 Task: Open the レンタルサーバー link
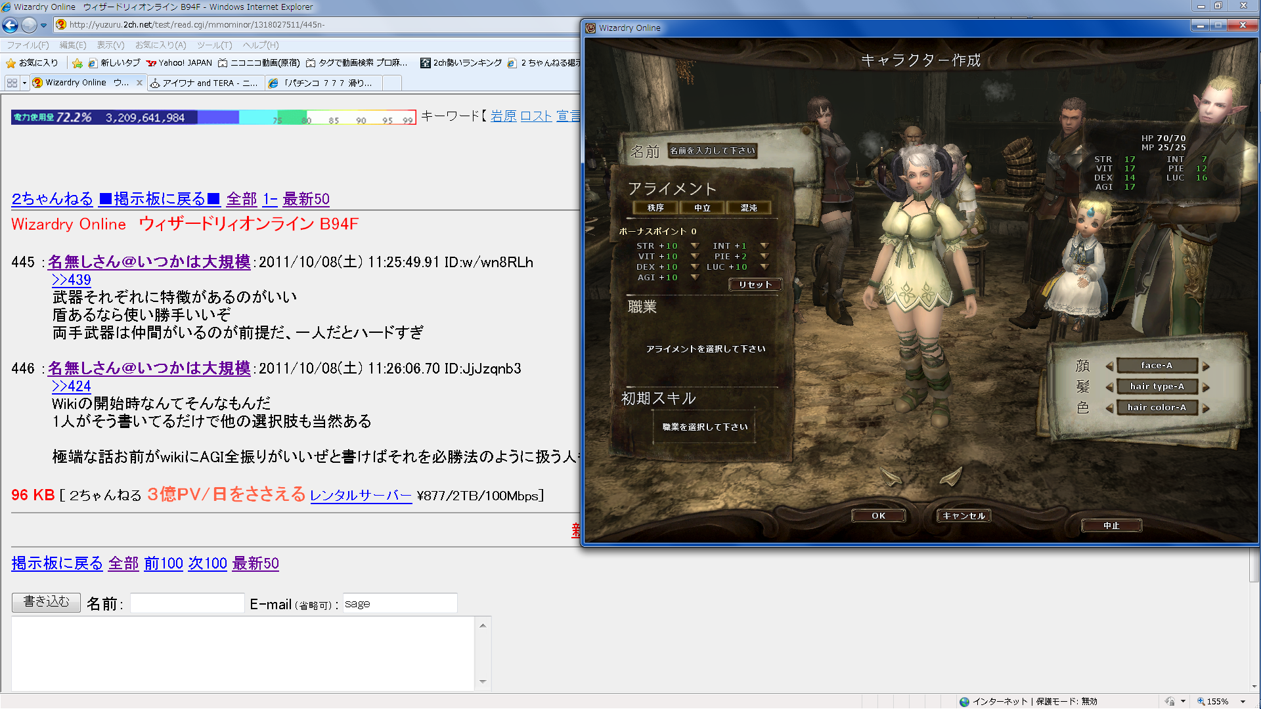click(361, 496)
